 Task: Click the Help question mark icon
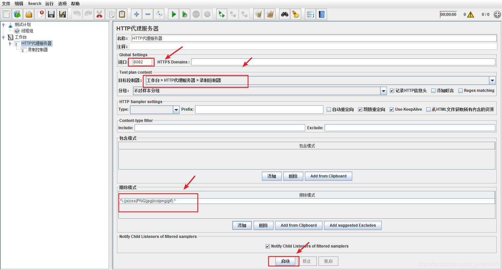point(321,14)
